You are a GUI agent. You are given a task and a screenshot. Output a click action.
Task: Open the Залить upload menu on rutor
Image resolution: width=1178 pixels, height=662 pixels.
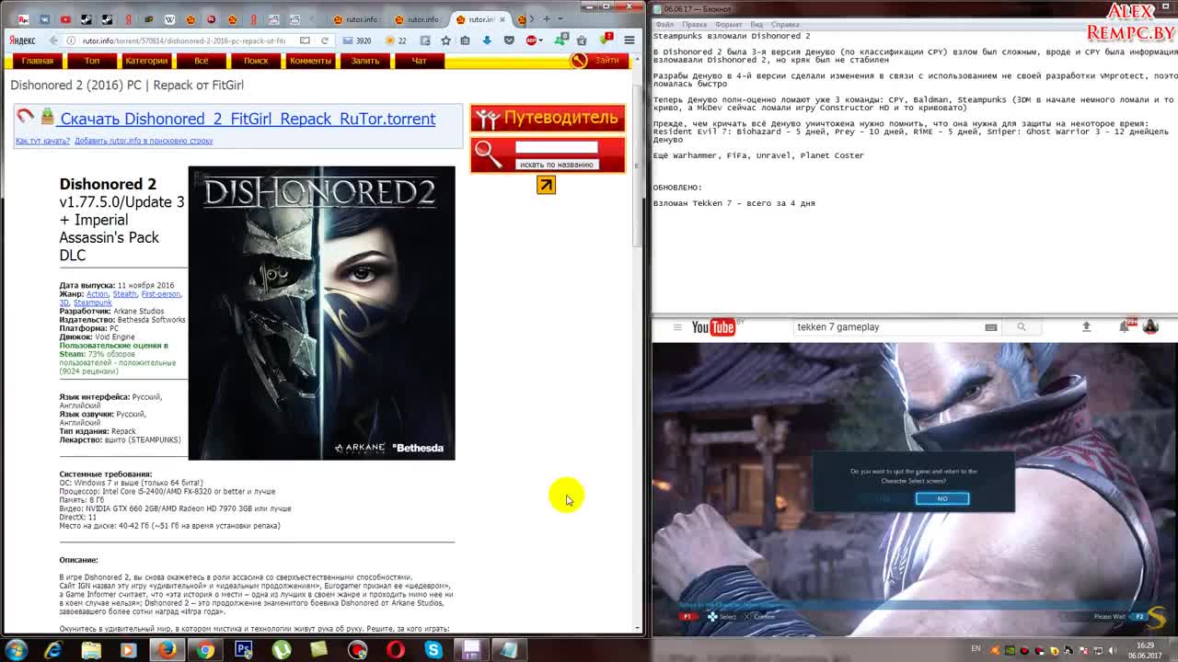pyautogui.click(x=364, y=61)
